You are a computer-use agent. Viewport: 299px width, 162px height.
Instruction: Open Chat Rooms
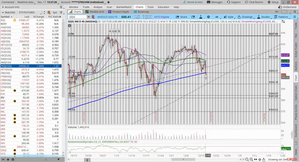pos(254,2)
